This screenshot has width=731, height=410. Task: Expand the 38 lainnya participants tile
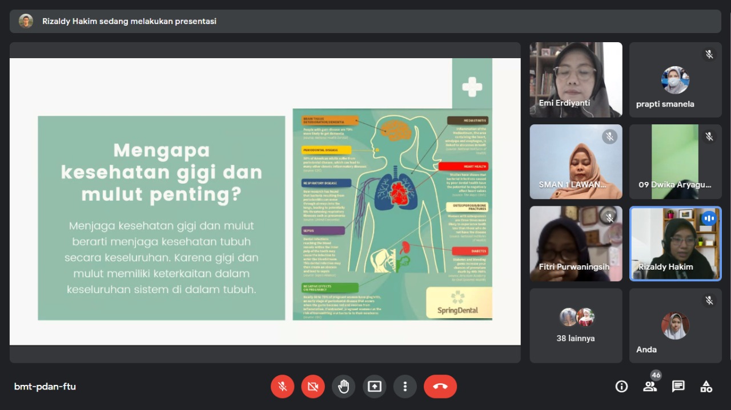click(576, 326)
